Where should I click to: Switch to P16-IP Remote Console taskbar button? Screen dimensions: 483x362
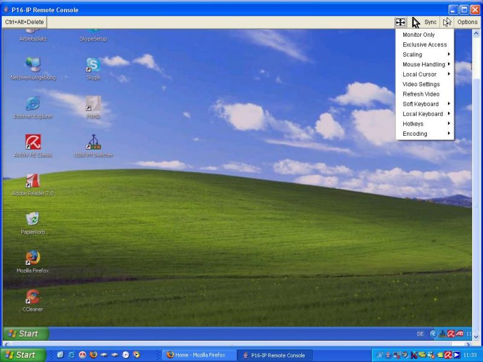pos(276,355)
